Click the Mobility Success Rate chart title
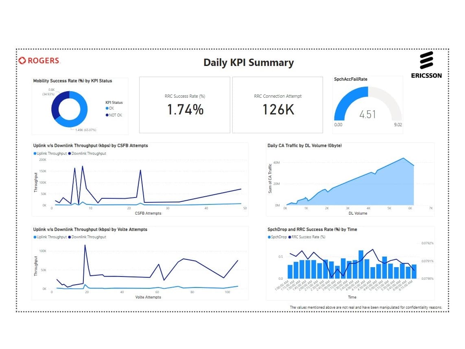The width and height of the screenshot is (465, 349). click(73, 81)
